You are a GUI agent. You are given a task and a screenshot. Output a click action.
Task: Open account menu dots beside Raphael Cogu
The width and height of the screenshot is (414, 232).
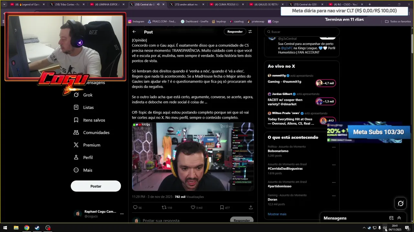pyautogui.click(x=122, y=214)
